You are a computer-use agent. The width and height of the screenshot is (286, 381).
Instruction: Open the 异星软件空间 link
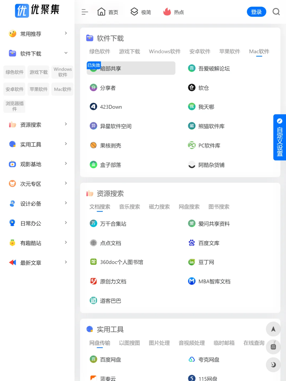point(116,126)
